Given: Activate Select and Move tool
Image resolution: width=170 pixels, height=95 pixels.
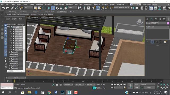Looking at the screenshot, I should click(53, 8).
